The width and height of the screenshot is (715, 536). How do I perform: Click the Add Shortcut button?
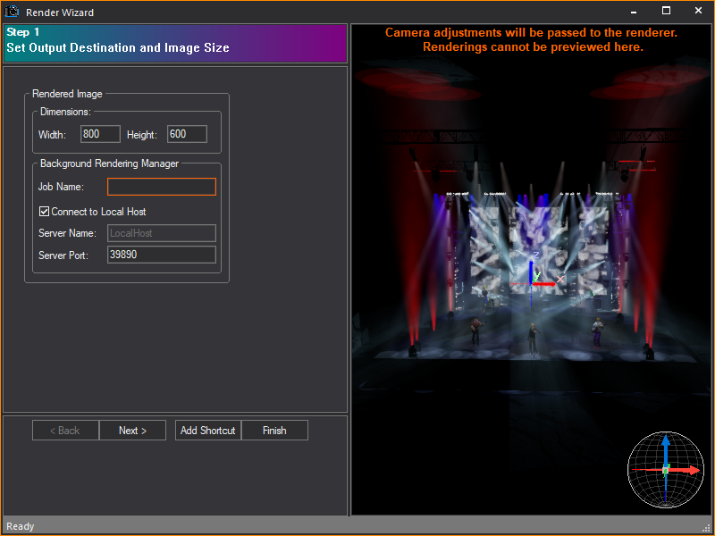207,430
